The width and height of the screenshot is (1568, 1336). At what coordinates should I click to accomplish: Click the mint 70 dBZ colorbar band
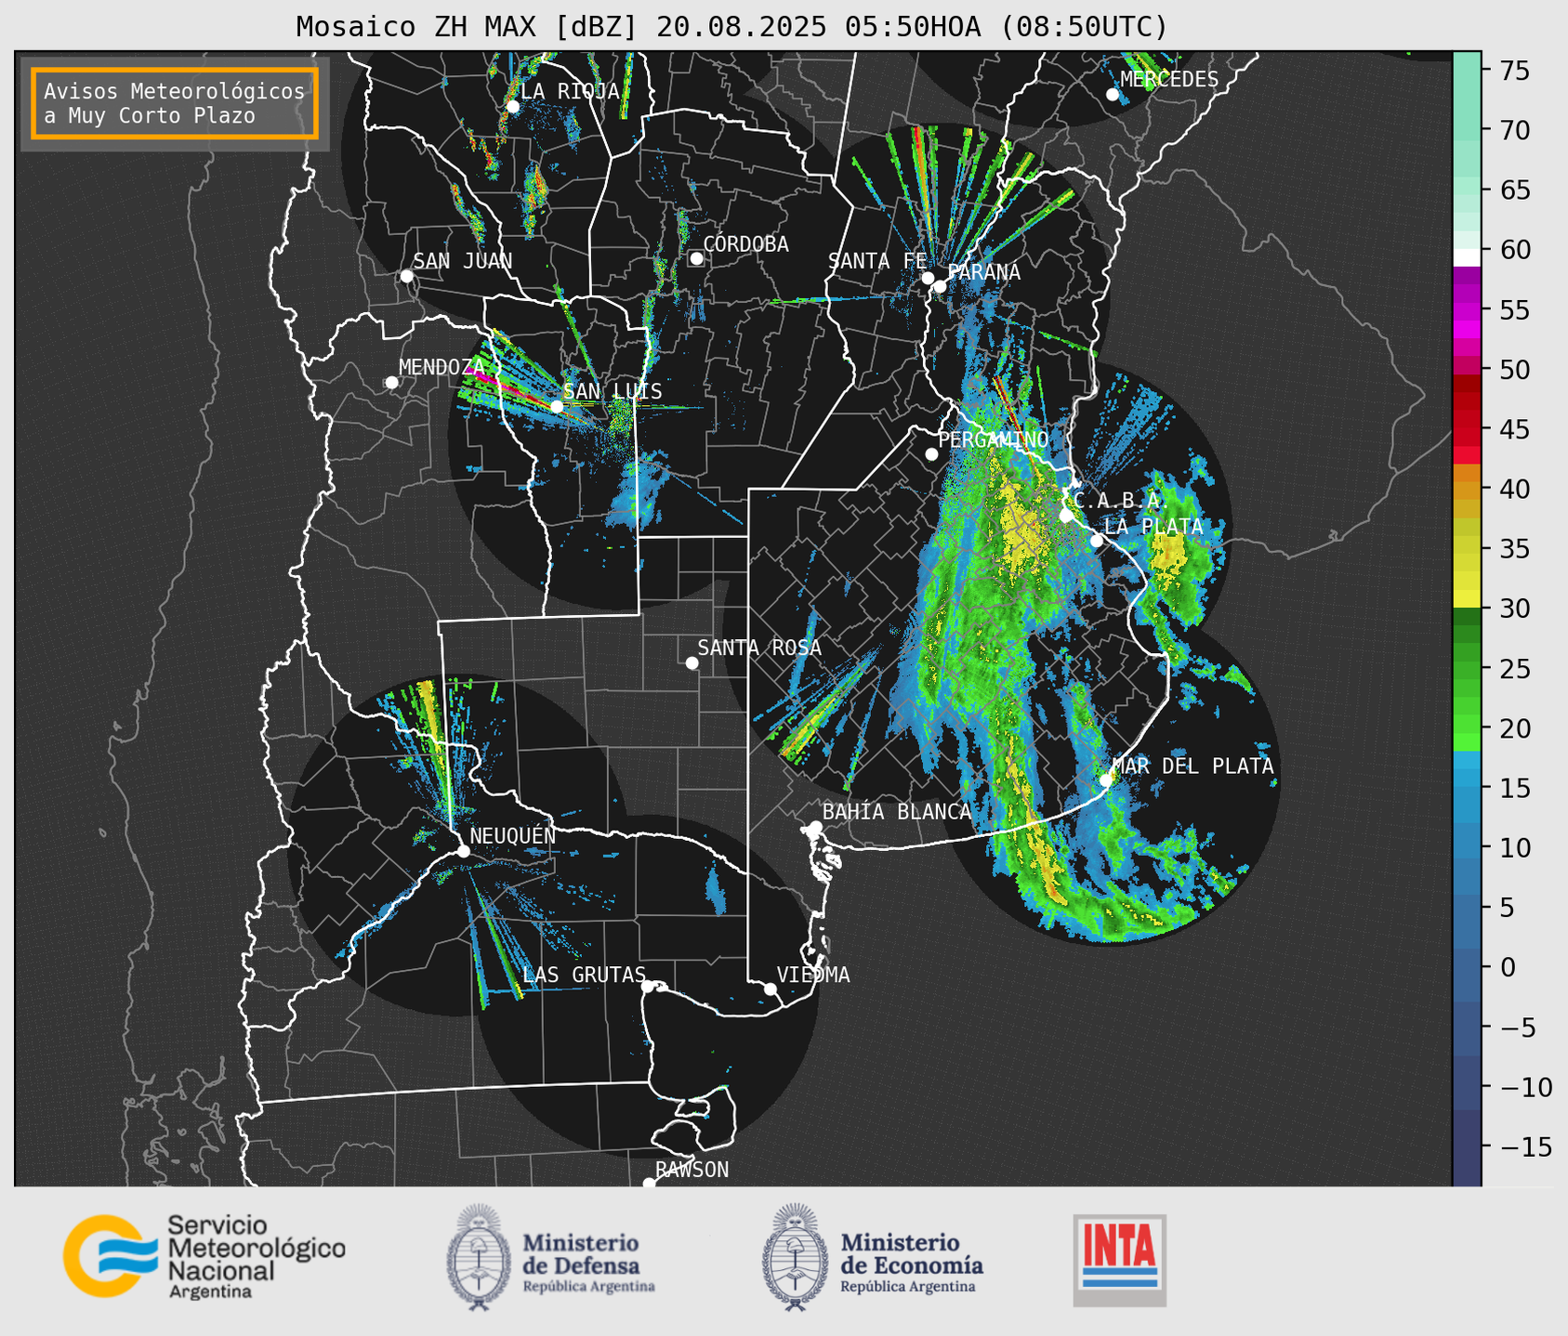pos(1467,130)
